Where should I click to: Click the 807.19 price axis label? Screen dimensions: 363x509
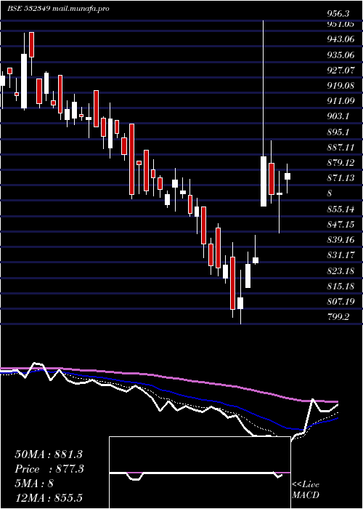coord(340,302)
